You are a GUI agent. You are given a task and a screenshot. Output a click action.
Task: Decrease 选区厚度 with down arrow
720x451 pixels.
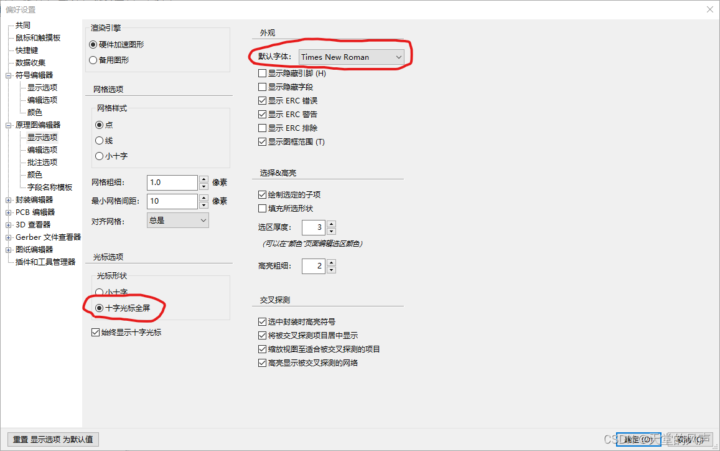[x=331, y=231]
